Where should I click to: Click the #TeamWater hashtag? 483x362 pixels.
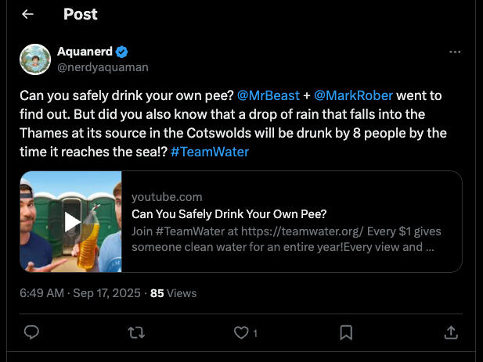209,152
